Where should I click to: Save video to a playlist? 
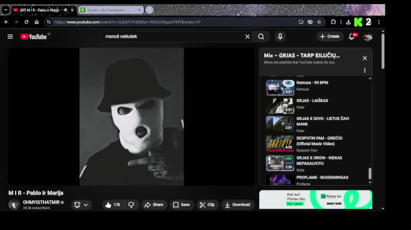point(181,205)
